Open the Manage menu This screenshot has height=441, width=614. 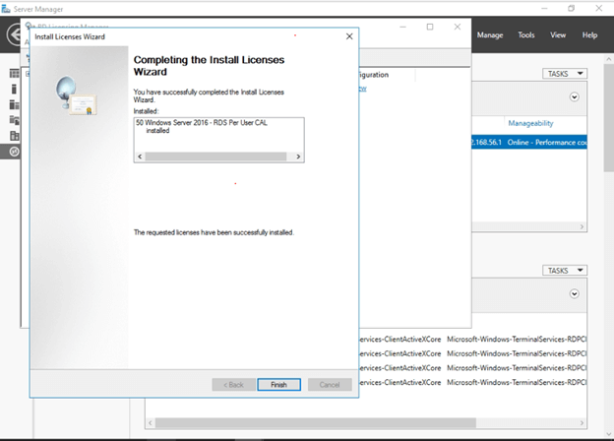tap(490, 35)
